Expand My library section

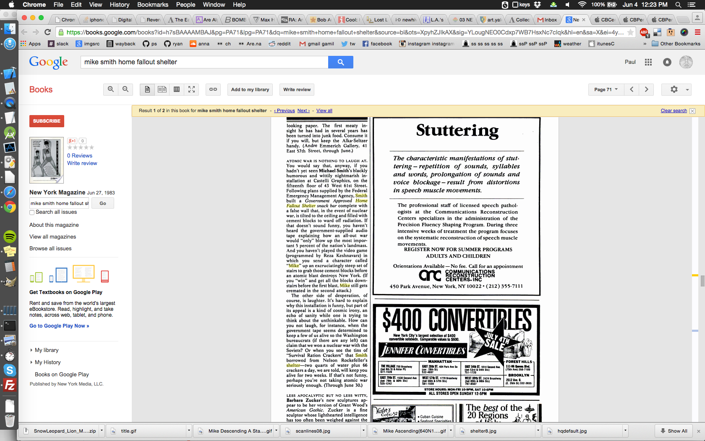point(44,350)
